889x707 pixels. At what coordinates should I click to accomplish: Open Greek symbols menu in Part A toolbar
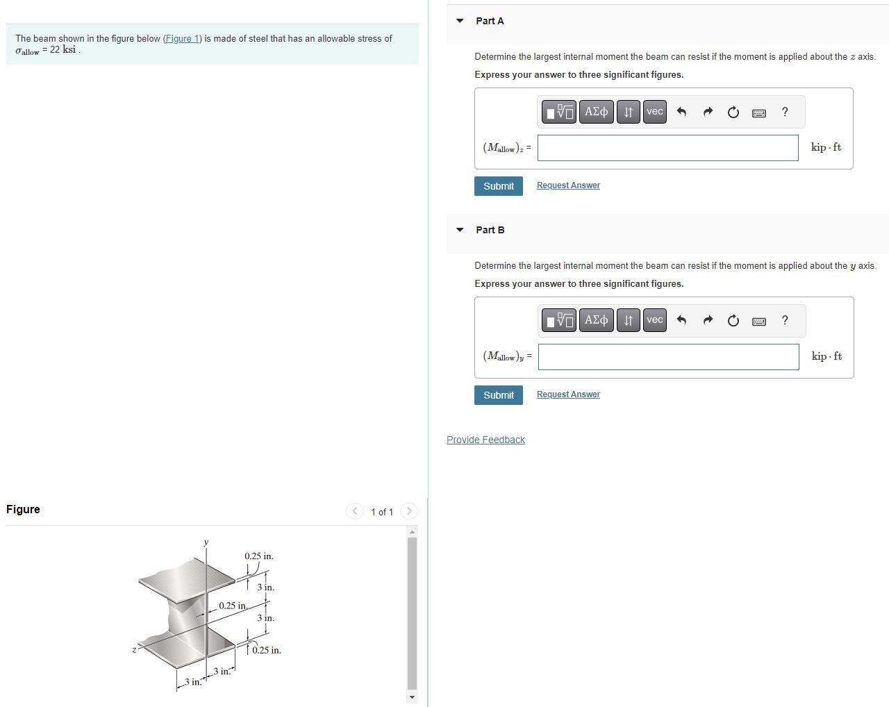click(x=596, y=112)
